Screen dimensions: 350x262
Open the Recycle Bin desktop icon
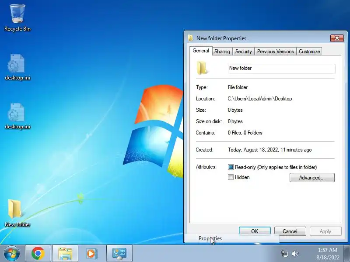[x=17, y=18]
